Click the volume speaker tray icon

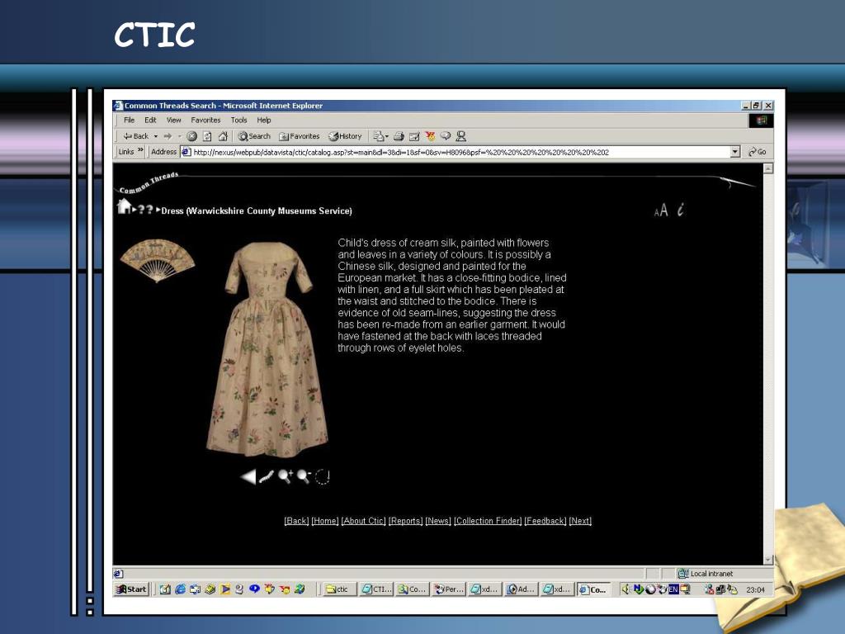pos(626,589)
